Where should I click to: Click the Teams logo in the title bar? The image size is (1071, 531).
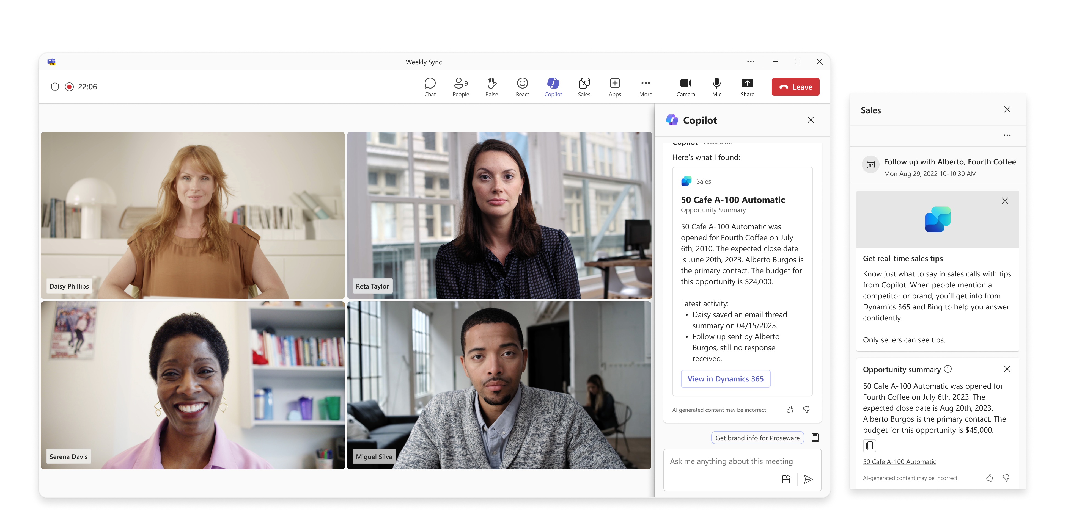point(51,62)
